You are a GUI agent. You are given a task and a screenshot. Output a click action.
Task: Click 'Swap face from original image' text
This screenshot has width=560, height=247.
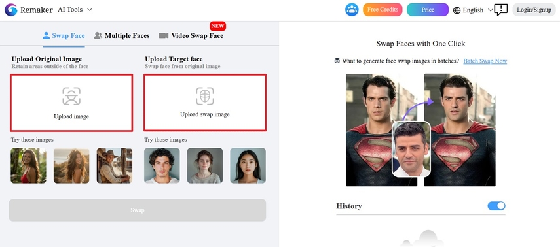click(183, 66)
